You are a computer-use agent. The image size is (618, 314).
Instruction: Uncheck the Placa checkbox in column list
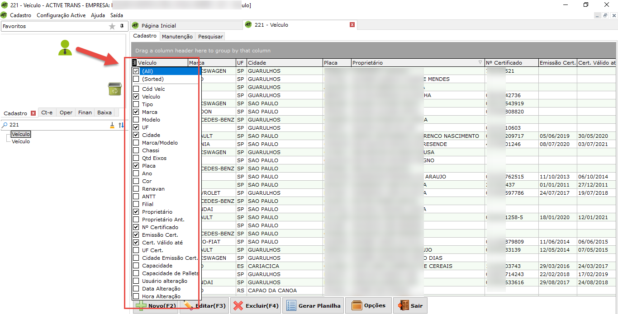[136, 166]
